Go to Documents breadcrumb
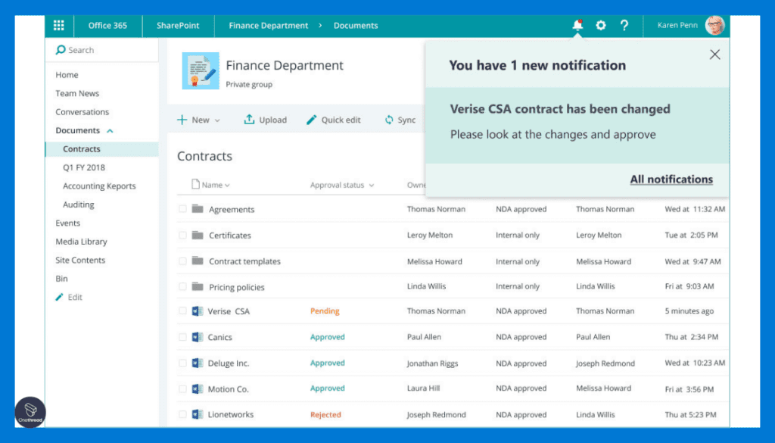This screenshot has height=443, width=775. coord(356,25)
